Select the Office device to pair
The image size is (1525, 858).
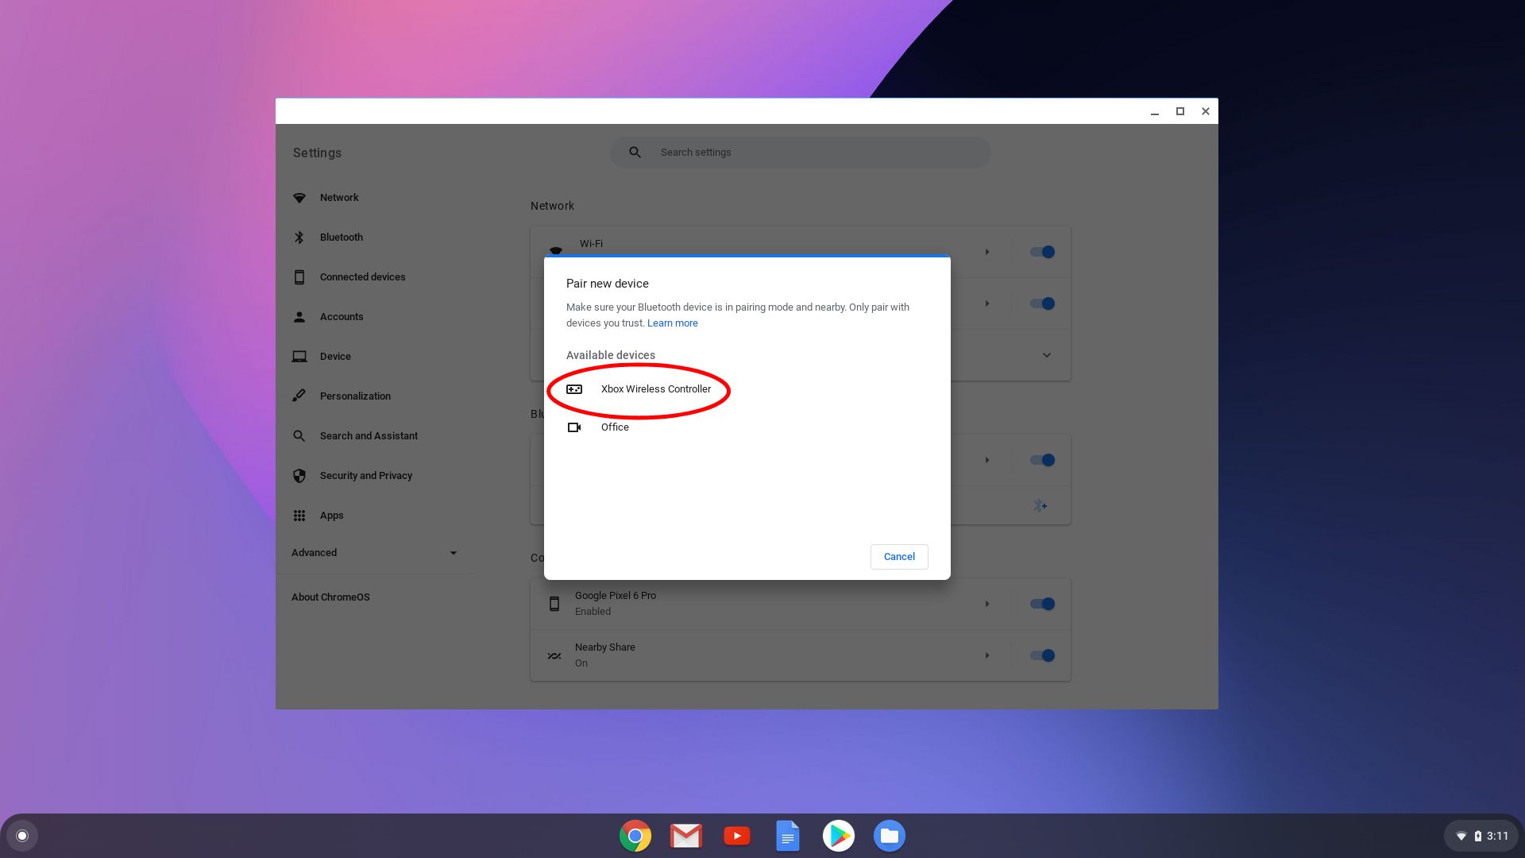tap(747, 427)
